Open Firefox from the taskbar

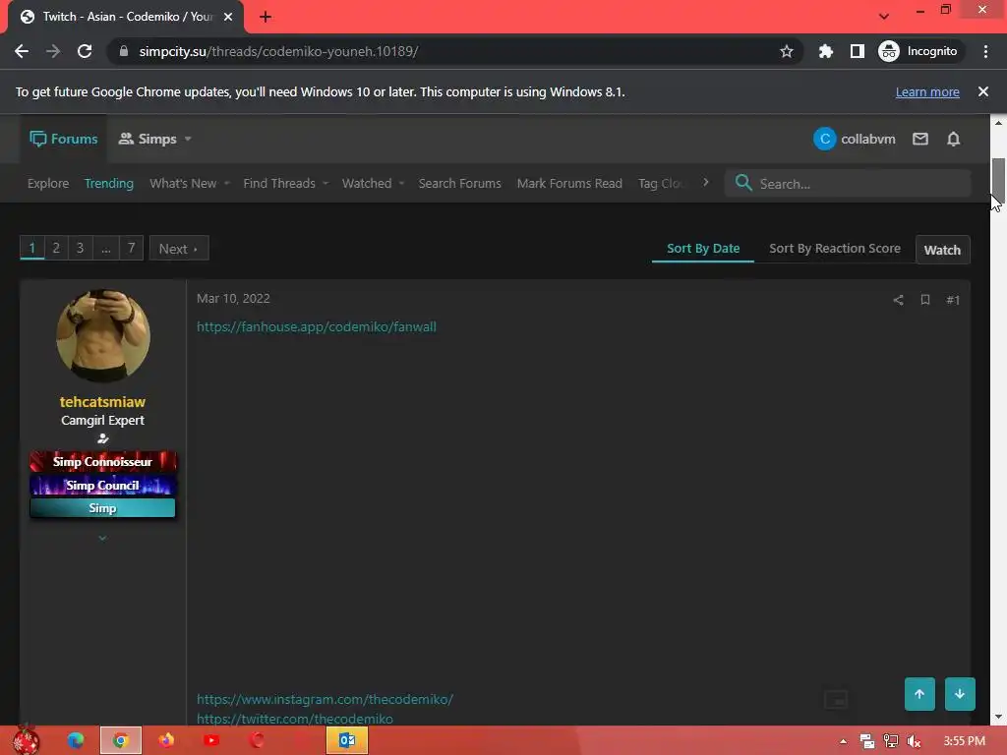pos(166,741)
